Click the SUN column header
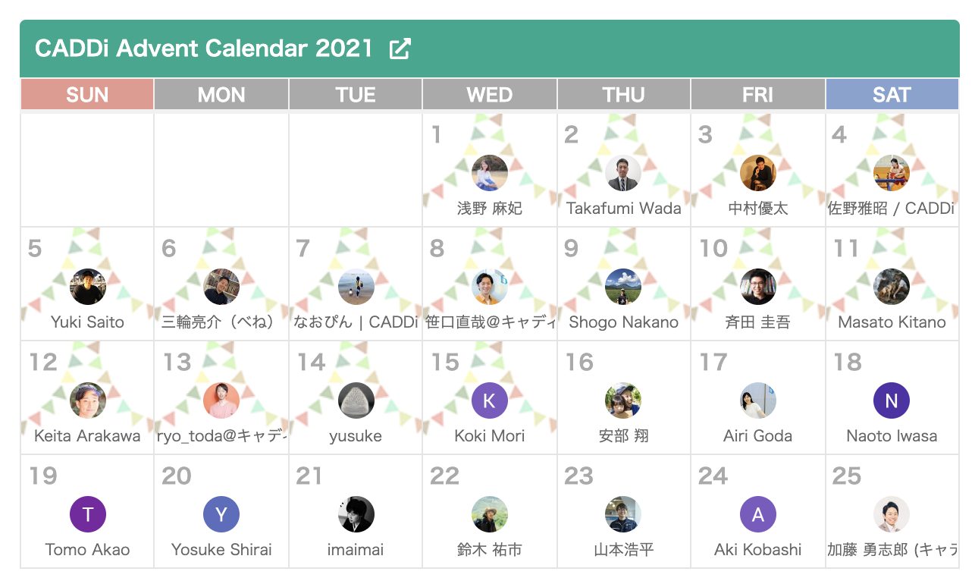 tap(87, 95)
